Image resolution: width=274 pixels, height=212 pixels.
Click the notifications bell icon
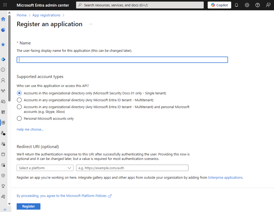pyautogui.click(x=236, y=5)
